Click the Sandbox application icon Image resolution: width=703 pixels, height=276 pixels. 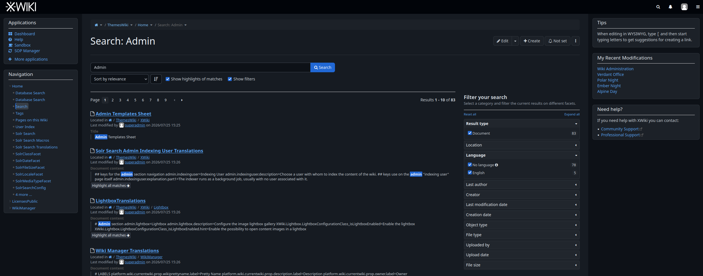pos(10,45)
